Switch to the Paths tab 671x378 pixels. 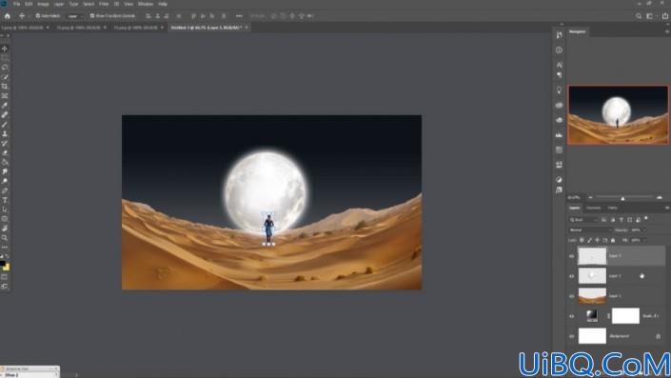[x=613, y=208]
